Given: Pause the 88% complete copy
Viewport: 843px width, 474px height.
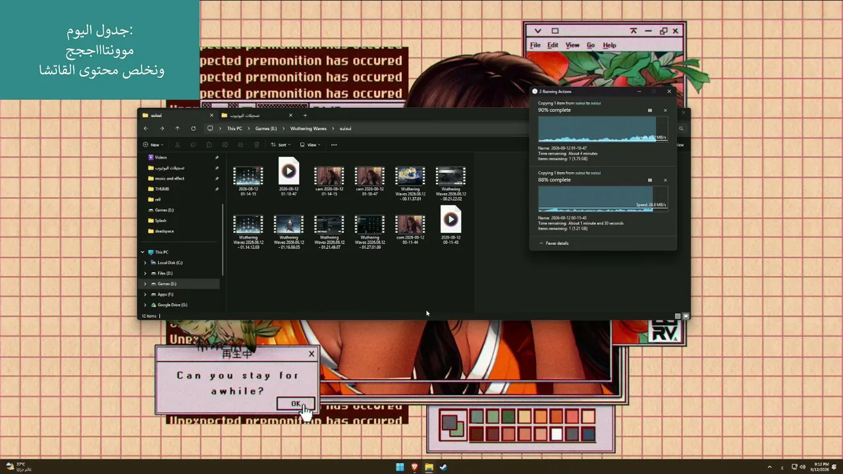Looking at the screenshot, I should (x=650, y=180).
